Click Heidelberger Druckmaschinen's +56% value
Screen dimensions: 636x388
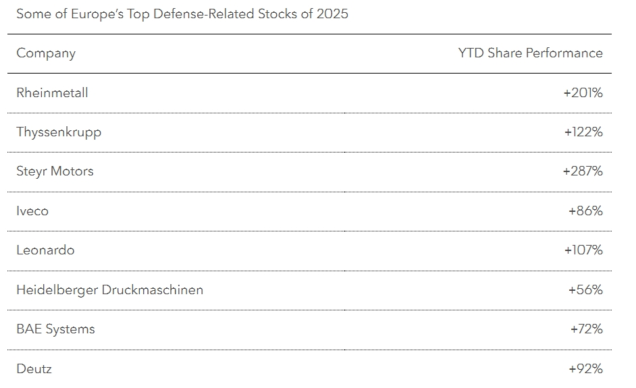(x=585, y=289)
